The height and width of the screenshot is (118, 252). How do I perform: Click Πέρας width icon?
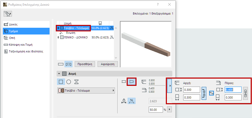[x=218, y=98]
